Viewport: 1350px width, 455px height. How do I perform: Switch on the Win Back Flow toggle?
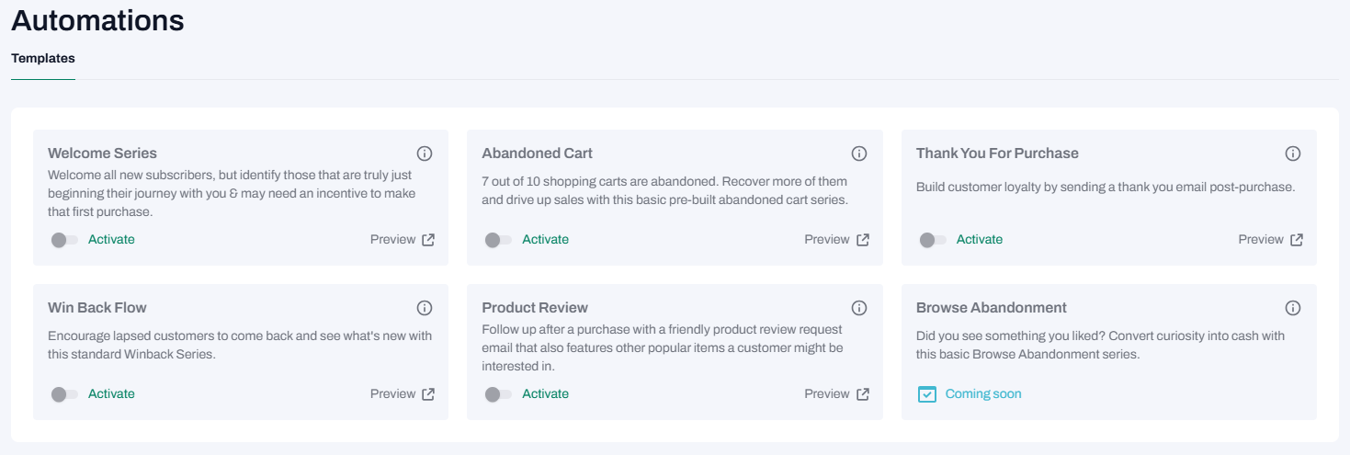pos(64,394)
